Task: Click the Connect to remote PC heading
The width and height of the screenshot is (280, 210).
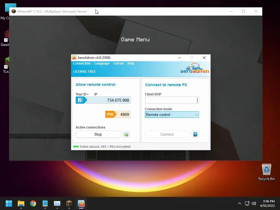Action: pyautogui.click(x=166, y=85)
